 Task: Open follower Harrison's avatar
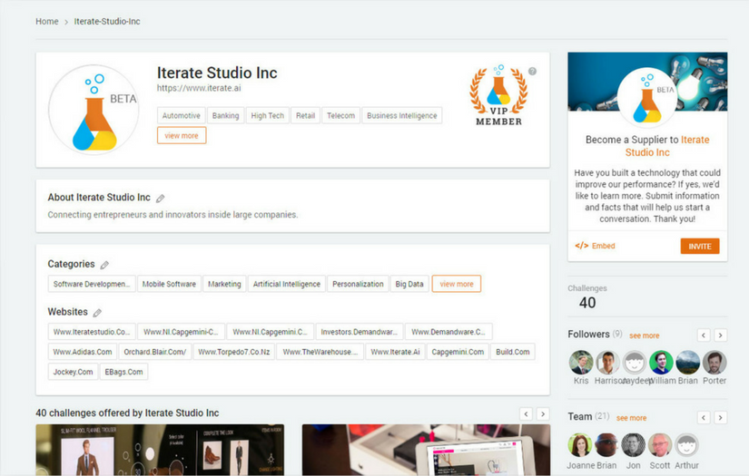pyautogui.click(x=607, y=363)
